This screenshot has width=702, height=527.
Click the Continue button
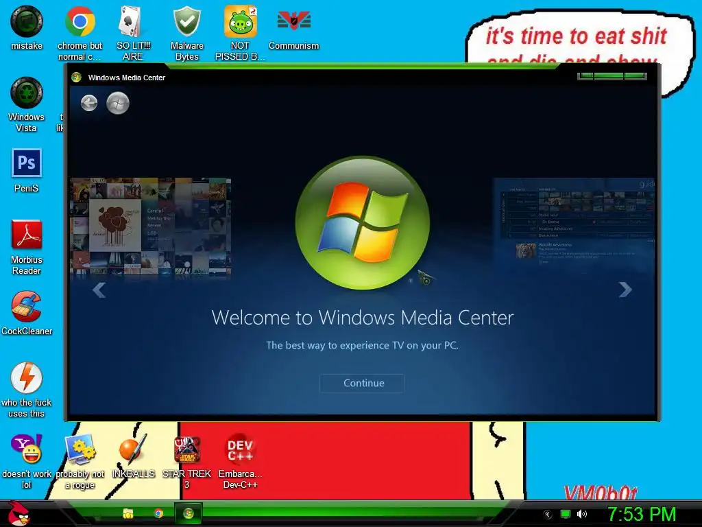pos(362,383)
